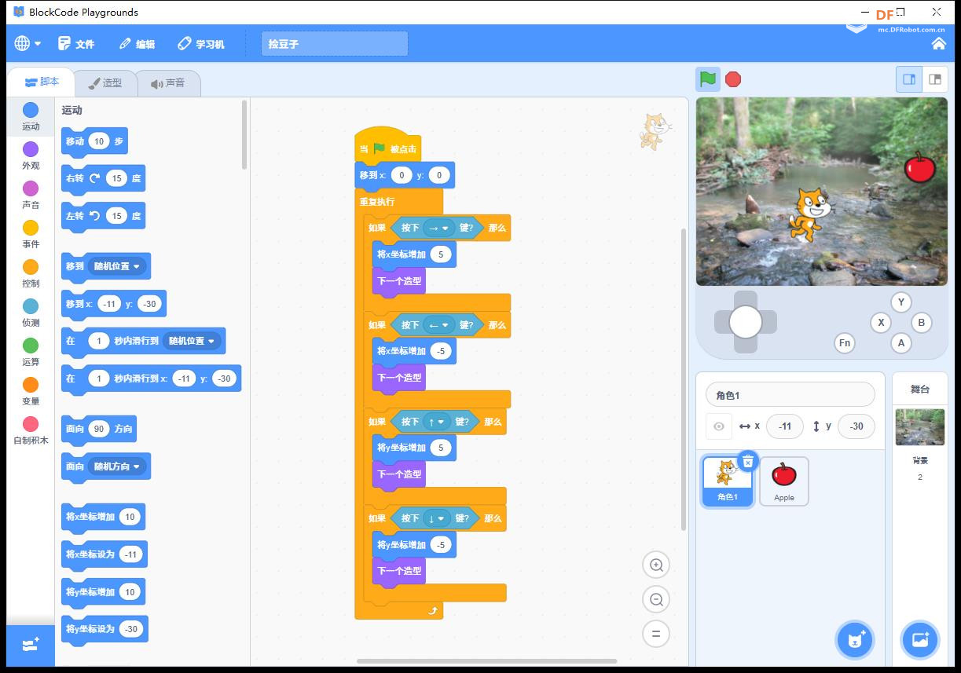This screenshot has height=673, width=961.
Task: Add a new backdrop with picture button
Action: pos(920,640)
